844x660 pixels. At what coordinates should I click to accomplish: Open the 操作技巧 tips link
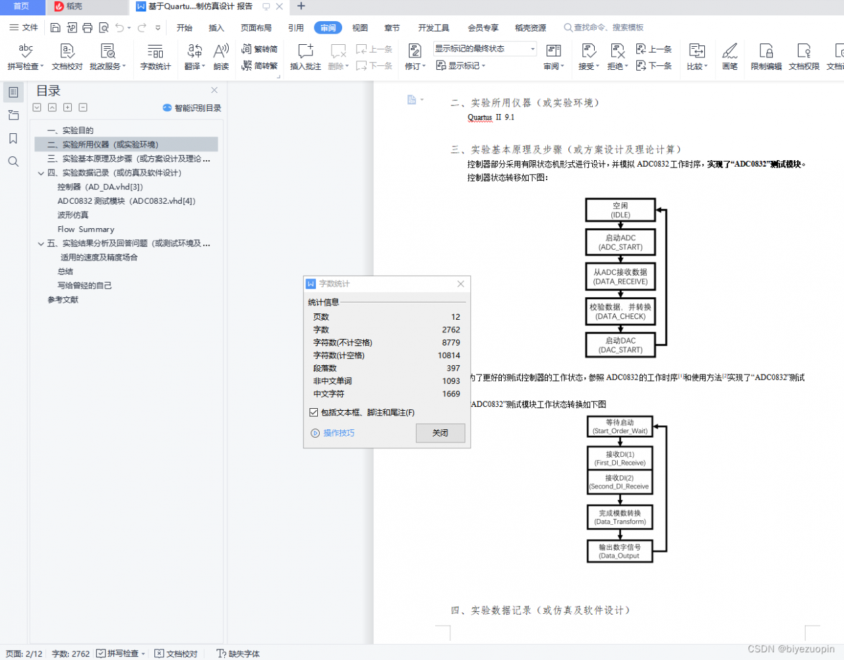339,433
